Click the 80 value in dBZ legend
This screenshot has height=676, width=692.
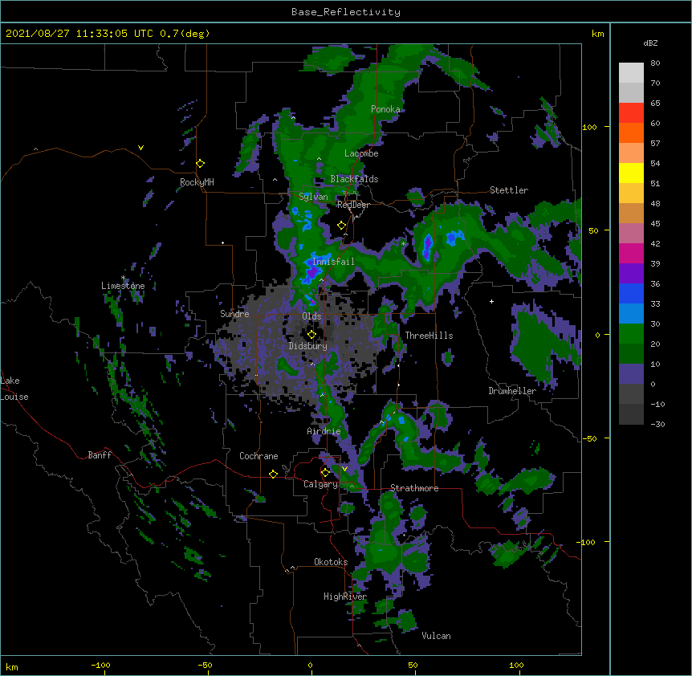pos(655,63)
